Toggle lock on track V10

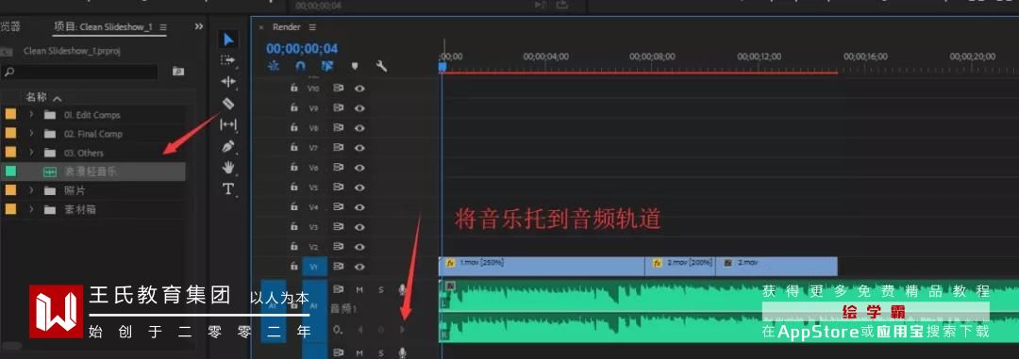(294, 88)
